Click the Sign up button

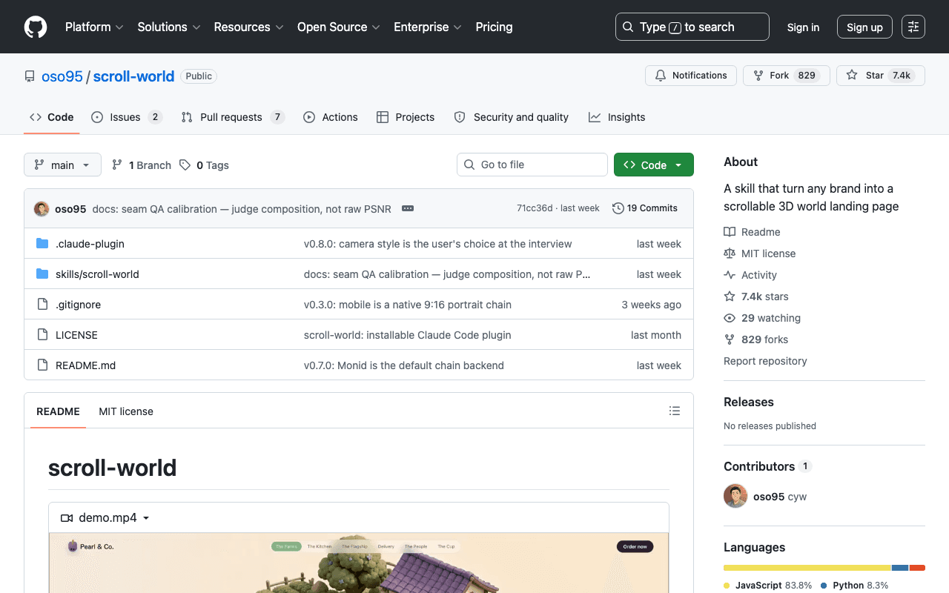(x=864, y=27)
